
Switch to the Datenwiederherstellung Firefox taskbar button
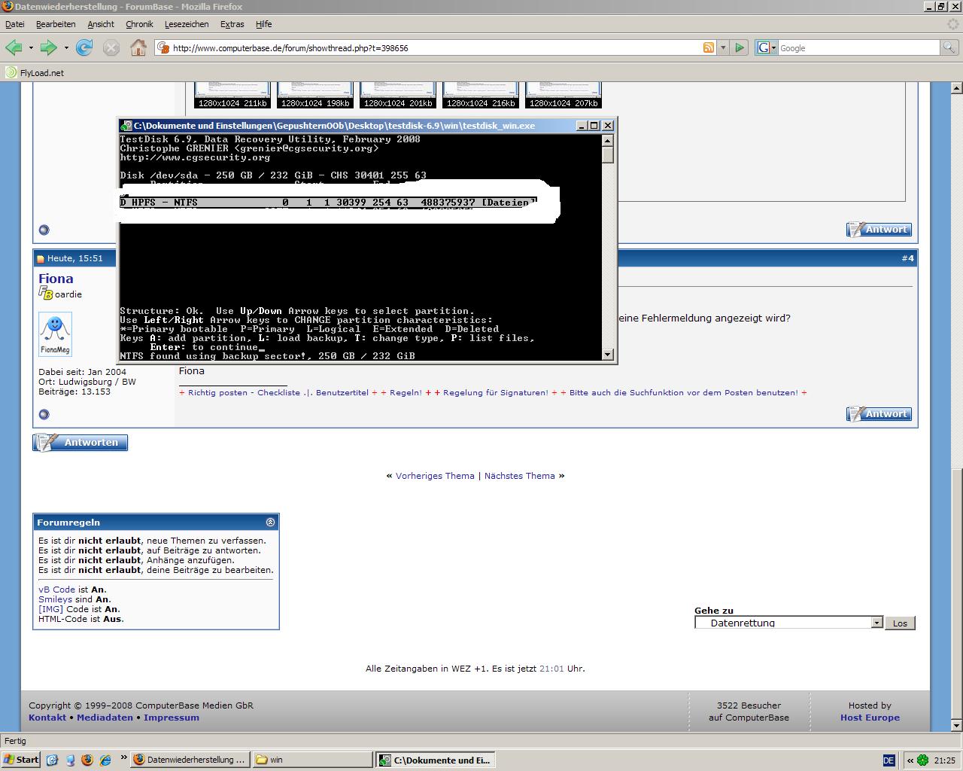point(190,760)
